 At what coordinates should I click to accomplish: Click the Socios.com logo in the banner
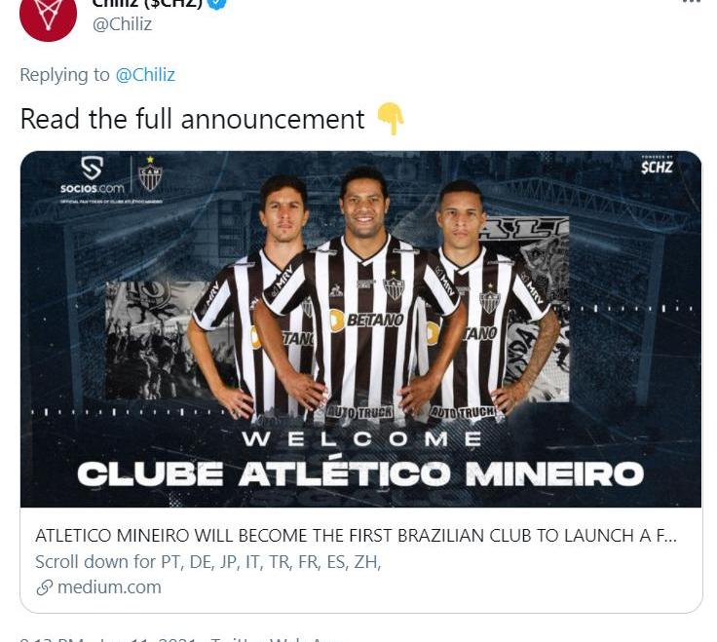tap(92, 175)
